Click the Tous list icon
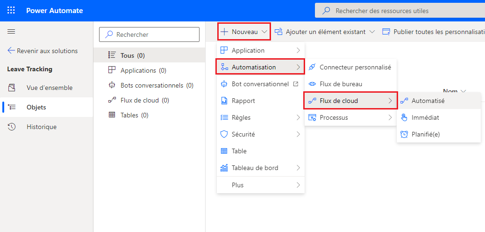This screenshot has height=232, width=485. pos(111,55)
